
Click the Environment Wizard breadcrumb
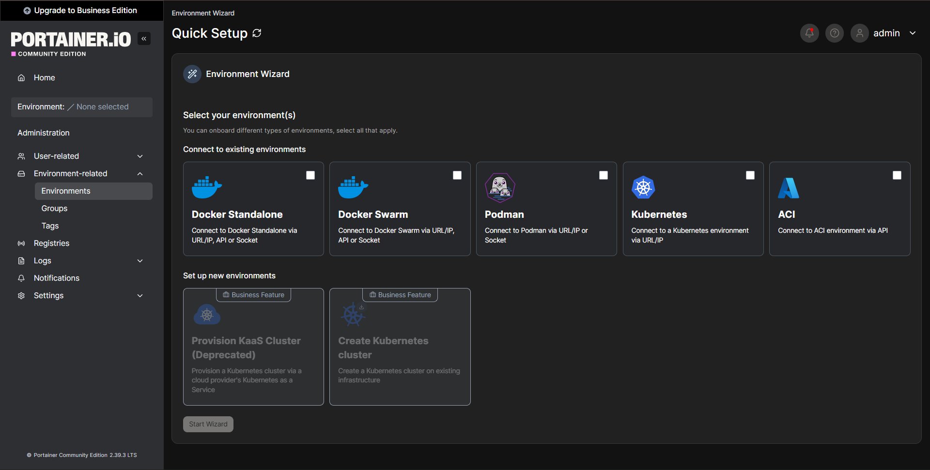point(203,13)
